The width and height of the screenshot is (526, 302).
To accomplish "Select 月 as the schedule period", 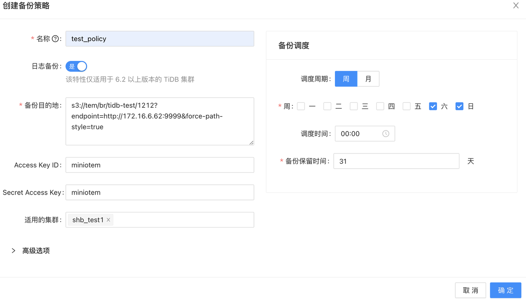I will tap(368, 79).
